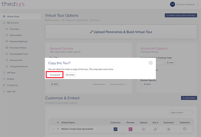201x137 pixels.
Task: Click the Account Info tag icon
Action: (x=7, y=60)
